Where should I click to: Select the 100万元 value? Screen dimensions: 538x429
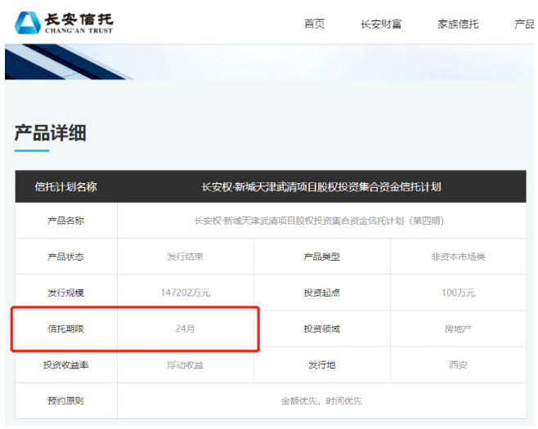point(458,293)
